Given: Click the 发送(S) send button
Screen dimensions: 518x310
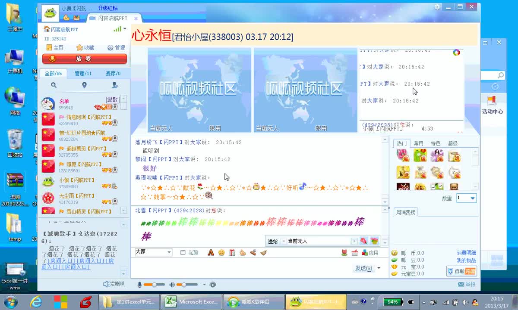Looking at the screenshot, I should (363, 268).
